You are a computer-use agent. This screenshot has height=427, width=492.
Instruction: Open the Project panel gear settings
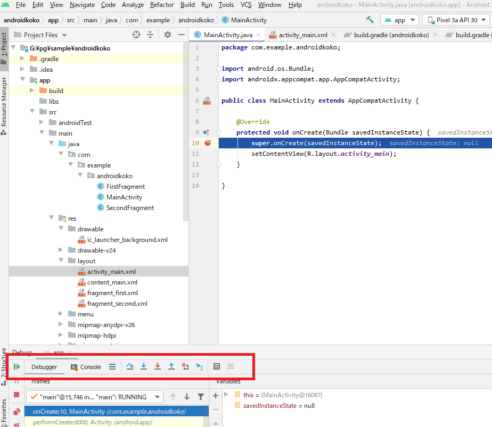[168, 35]
